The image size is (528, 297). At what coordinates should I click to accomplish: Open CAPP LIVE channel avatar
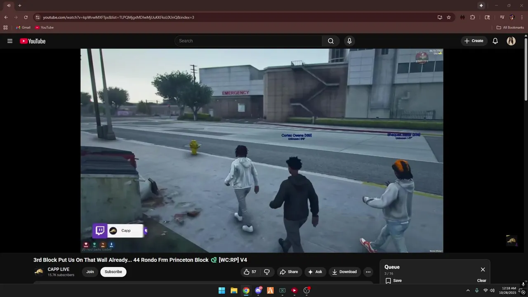pos(39,271)
